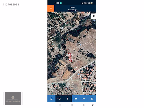144x108 pixels.
Task: Tap Android home square button
Action: pos(72,105)
